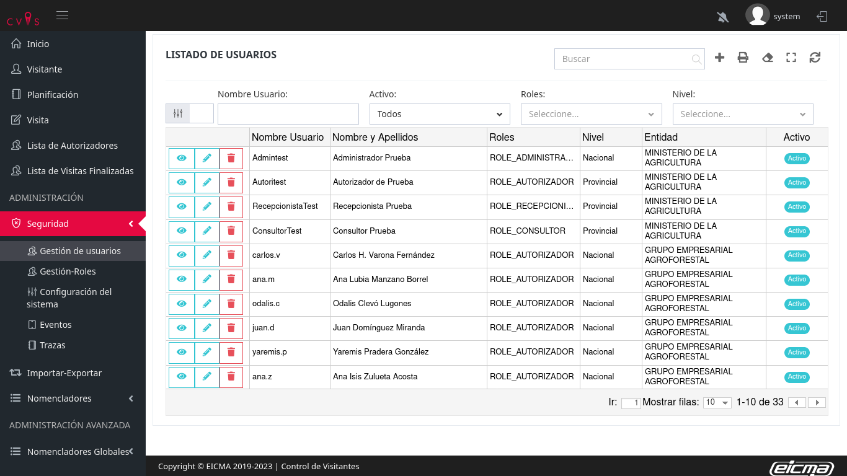Viewport: 847px width, 476px height.
Task: View details of Admintest with eye icon
Action: pos(182,158)
